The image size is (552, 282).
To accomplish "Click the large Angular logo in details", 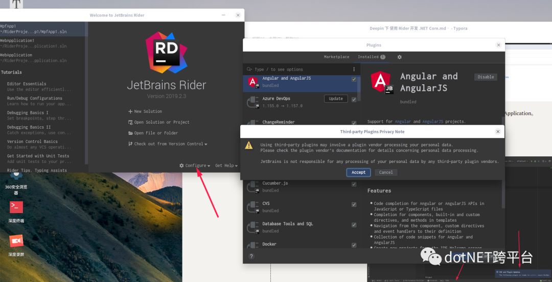I will coord(382,82).
